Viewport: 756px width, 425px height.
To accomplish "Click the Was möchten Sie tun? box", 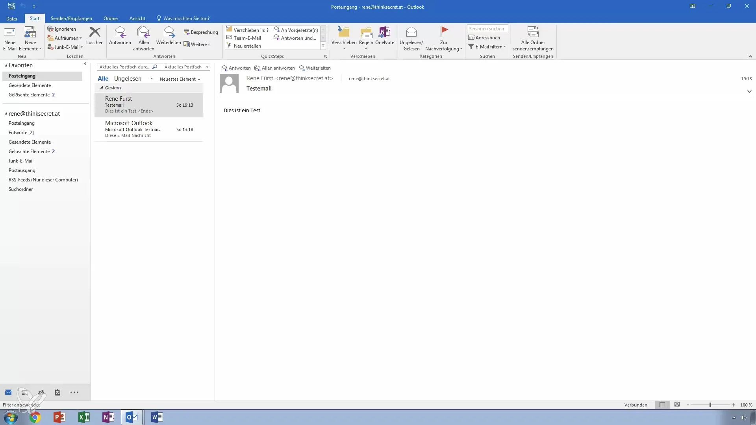I will tap(183, 18).
